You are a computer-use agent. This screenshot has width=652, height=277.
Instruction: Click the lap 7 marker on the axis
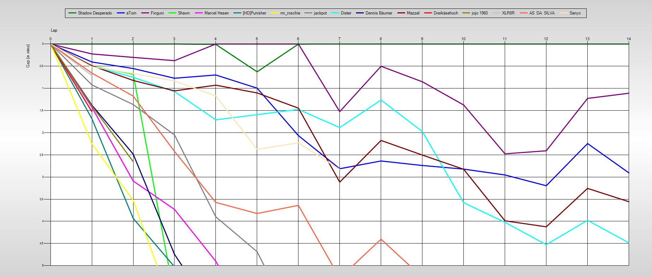[x=339, y=39]
